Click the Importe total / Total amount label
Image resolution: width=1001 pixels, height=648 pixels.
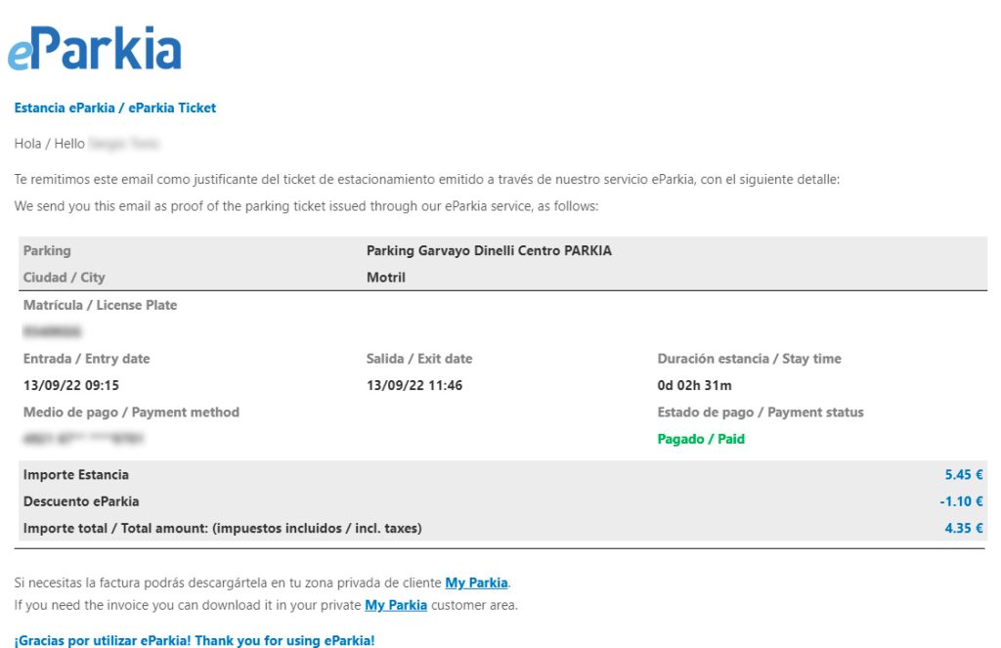(x=222, y=529)
